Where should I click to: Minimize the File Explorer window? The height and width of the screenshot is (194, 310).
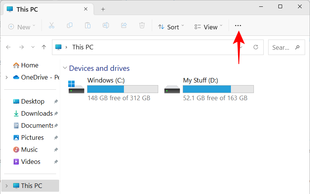tap(261, 6)
